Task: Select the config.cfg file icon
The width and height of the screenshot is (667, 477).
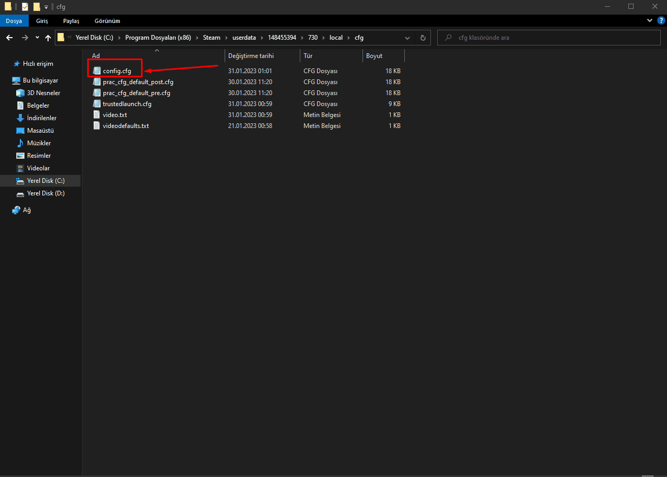Action: [97, 71]
